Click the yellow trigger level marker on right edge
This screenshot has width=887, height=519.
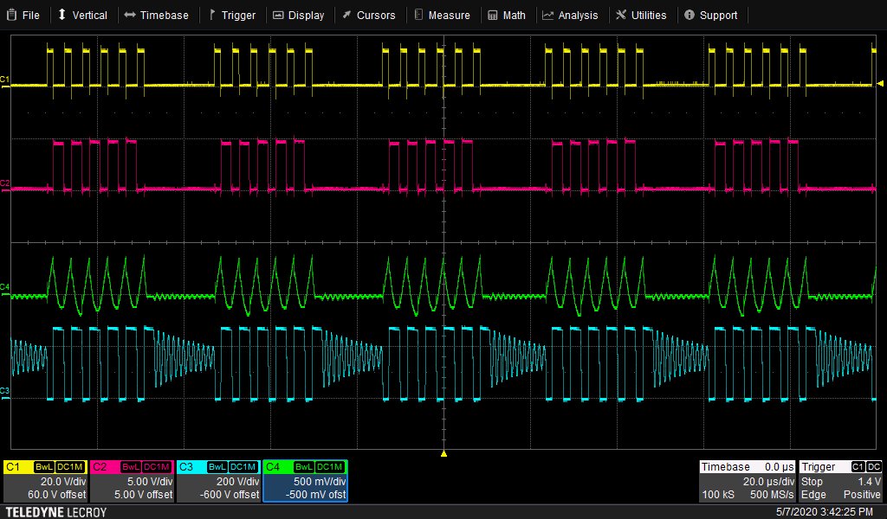click(880, 84)
